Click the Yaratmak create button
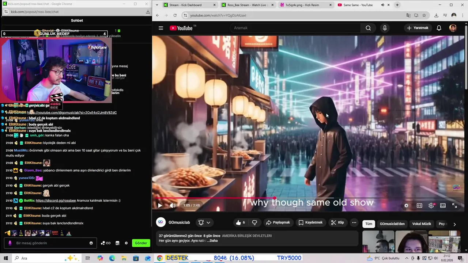This screenshot has height=263, width=468. coord(418,28)
